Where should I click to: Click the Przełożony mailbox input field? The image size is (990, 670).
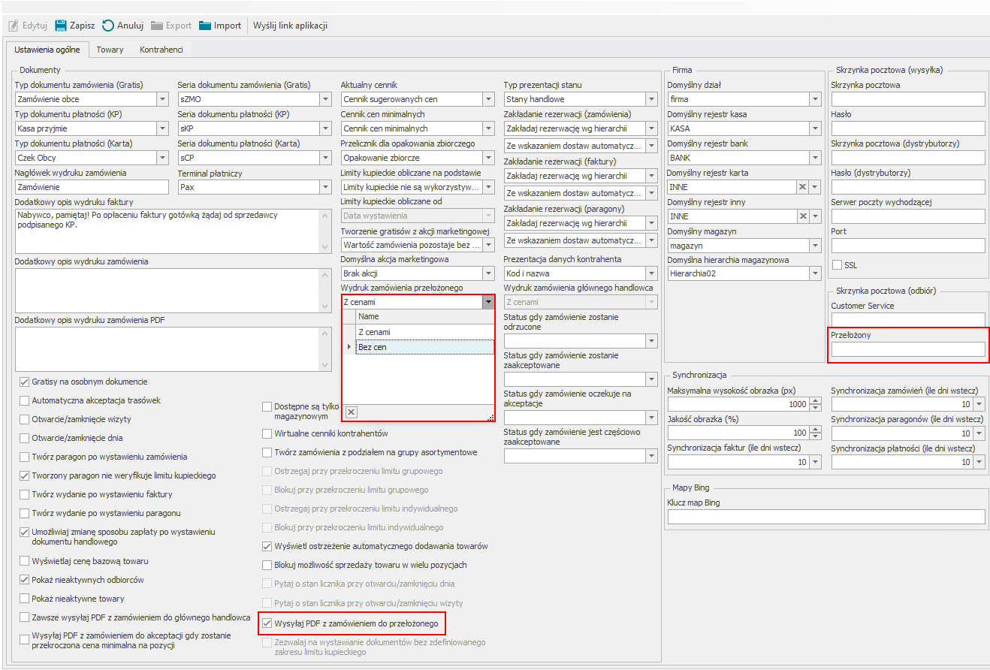coord(907,349)
